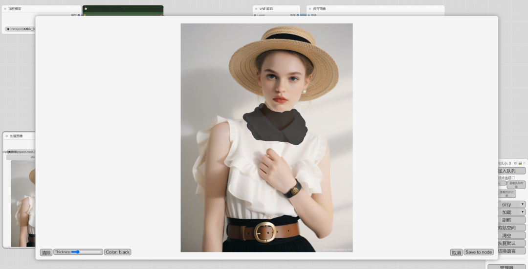Viewport: 528px width, 269px height.
Task: Enable the 额外选项 extra options checkbox
Action: click(513, 178)
